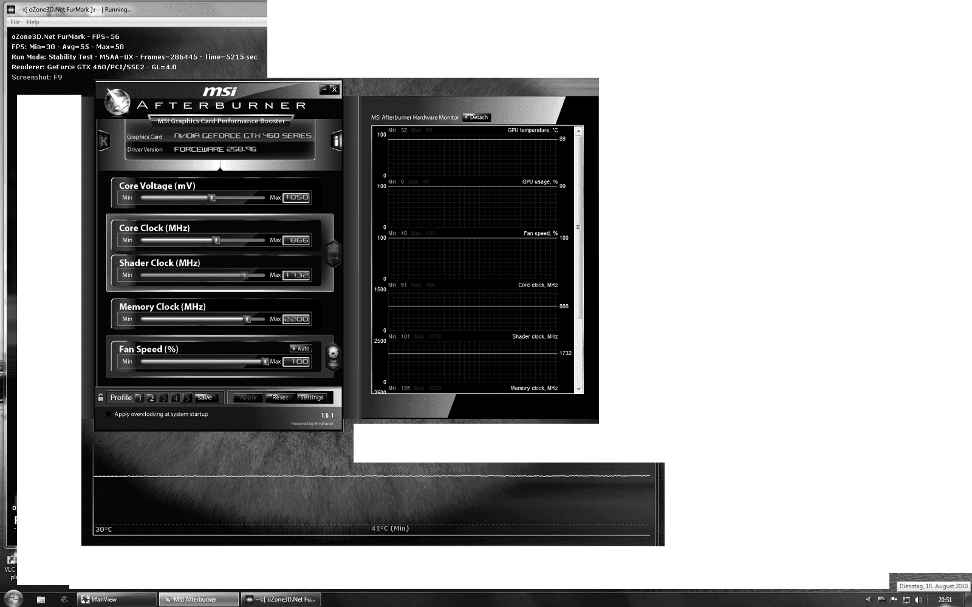Click the 'Renderer: GeForce GTX 460' line in FurMark
Screen dimensions: 972x607
coord(94,67)
